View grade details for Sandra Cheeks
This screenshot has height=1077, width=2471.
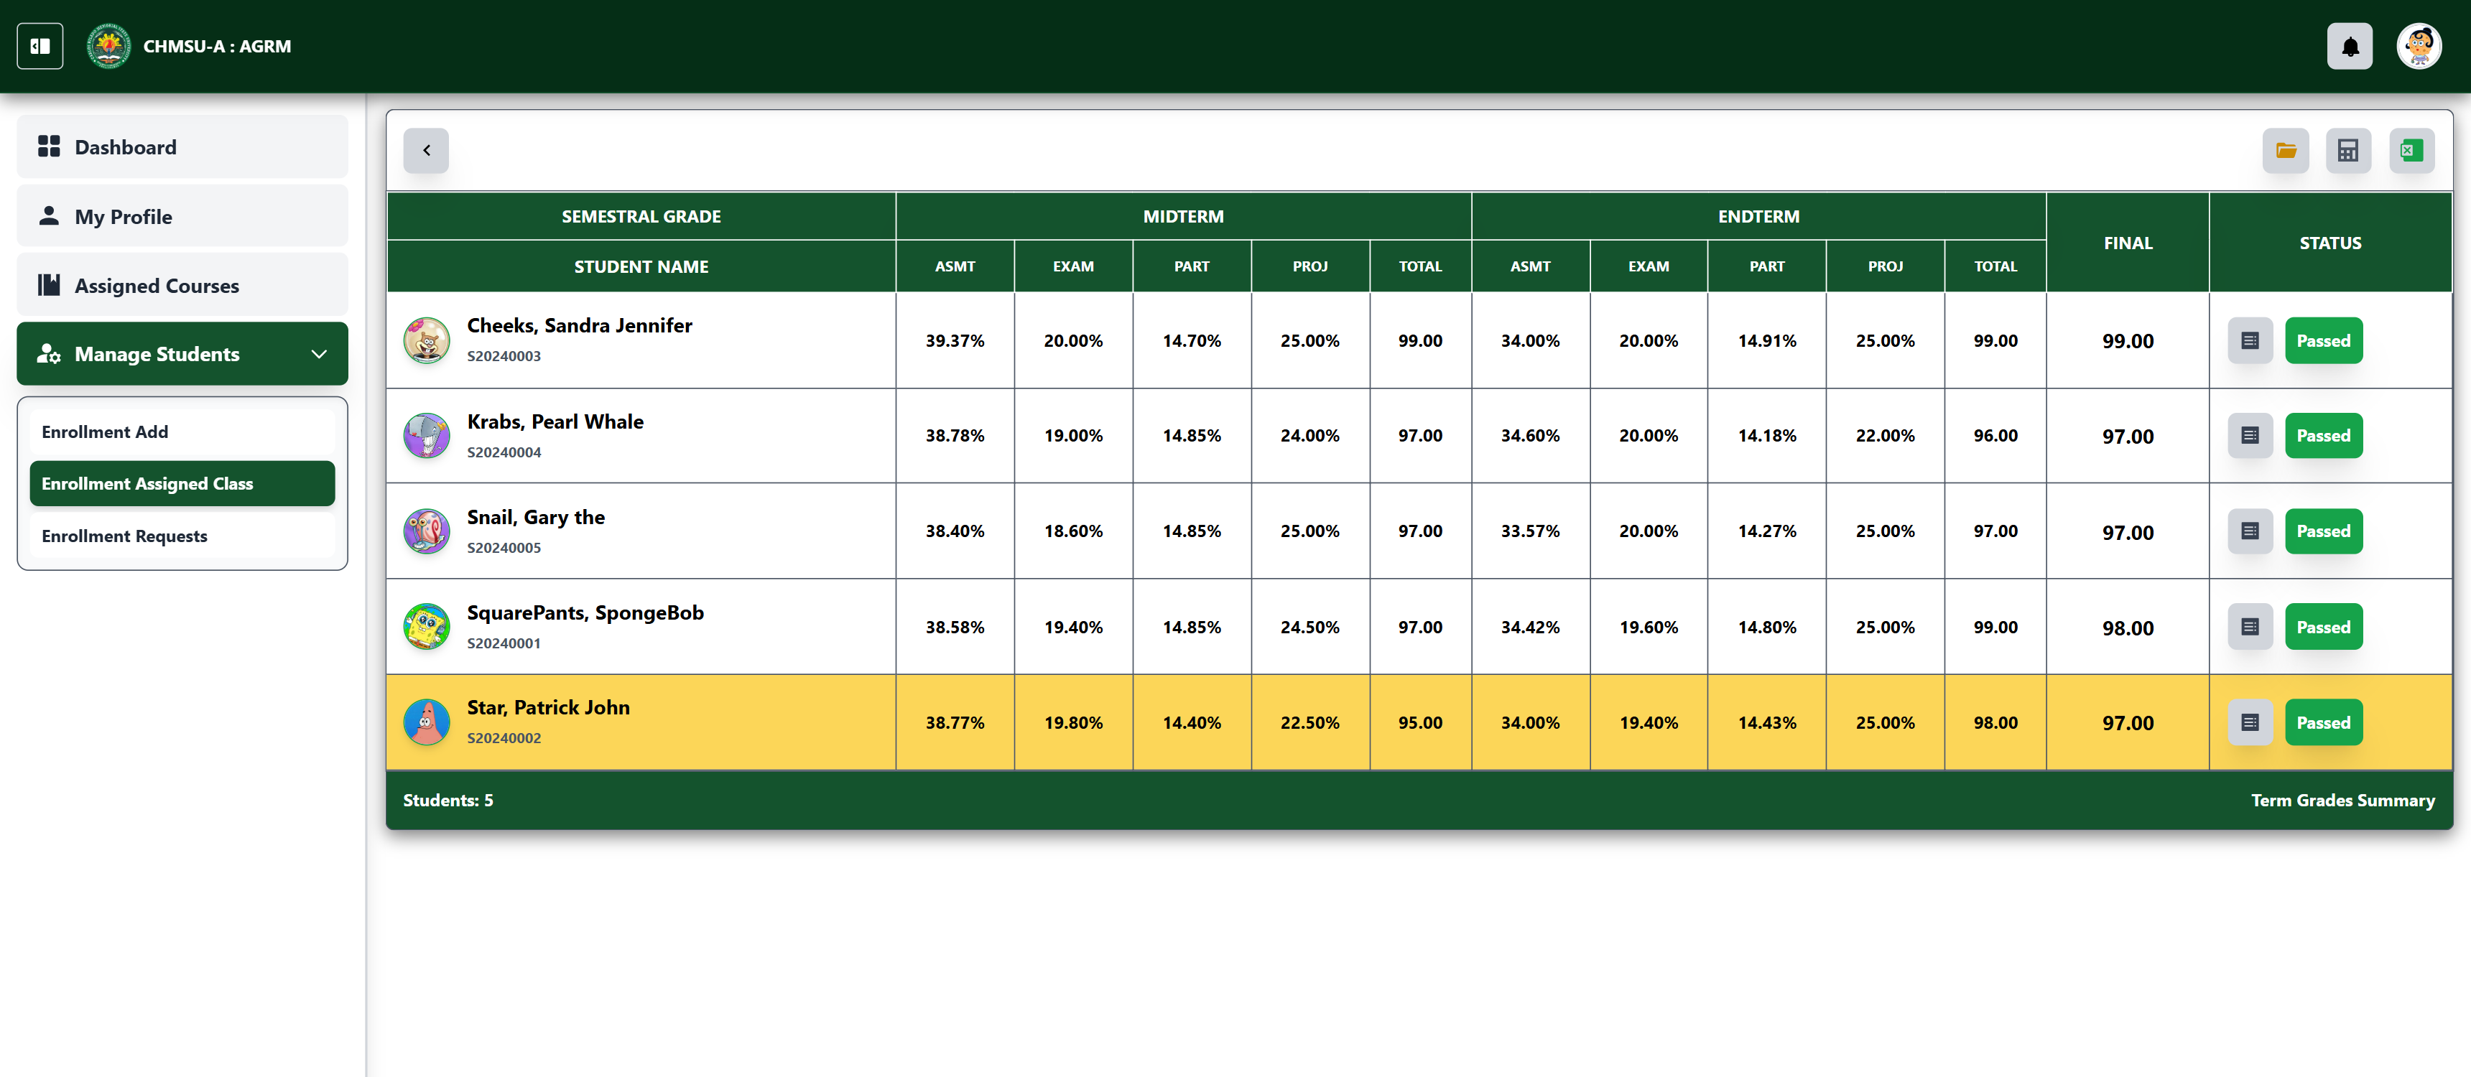[x=2250, y=340]
